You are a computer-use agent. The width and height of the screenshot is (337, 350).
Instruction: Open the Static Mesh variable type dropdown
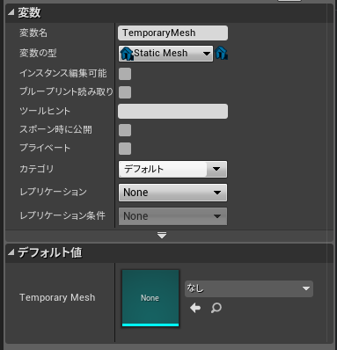[x=165, y=54]
